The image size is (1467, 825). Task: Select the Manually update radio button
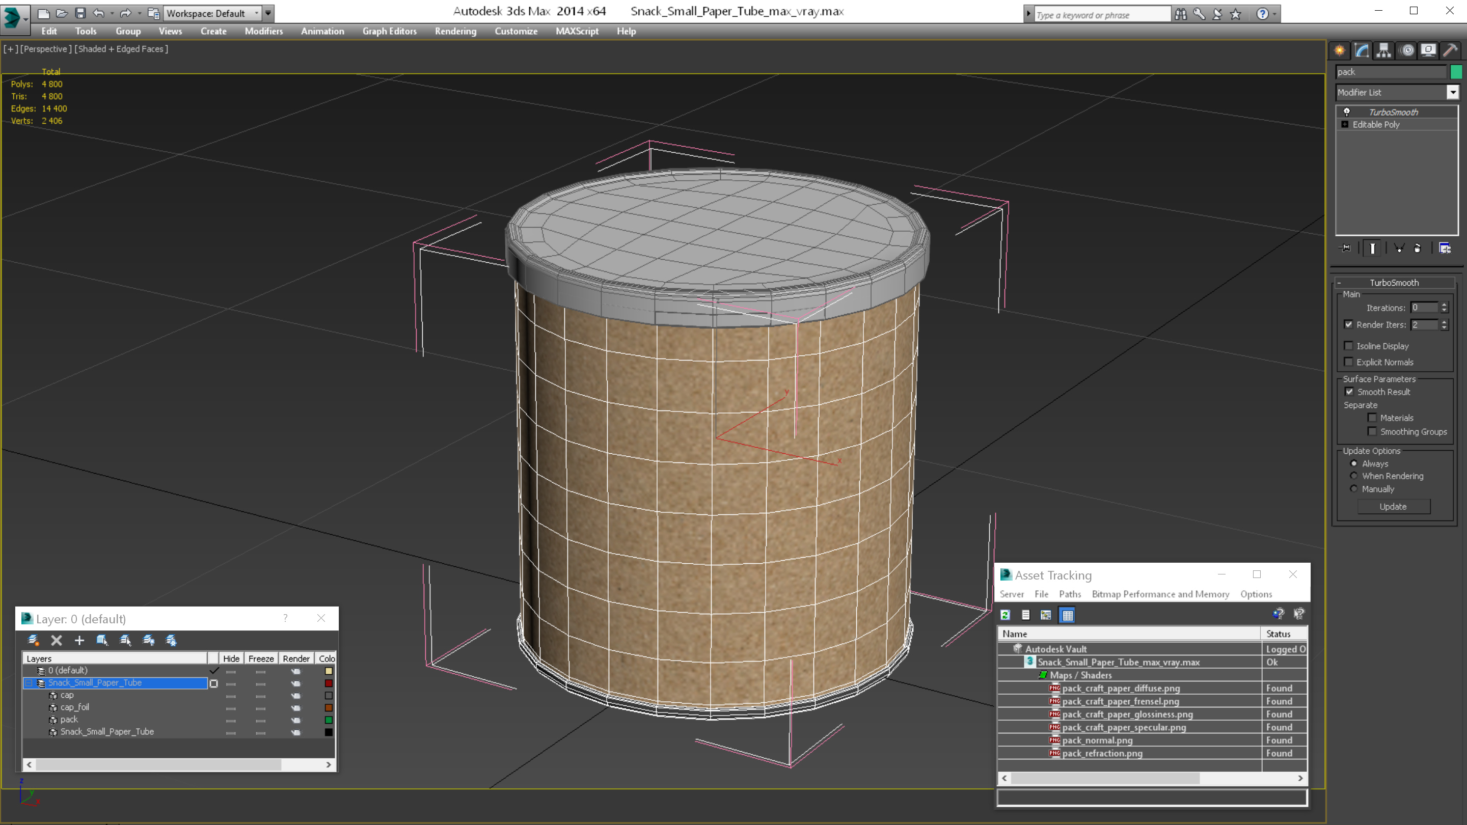coord(1354,489)
